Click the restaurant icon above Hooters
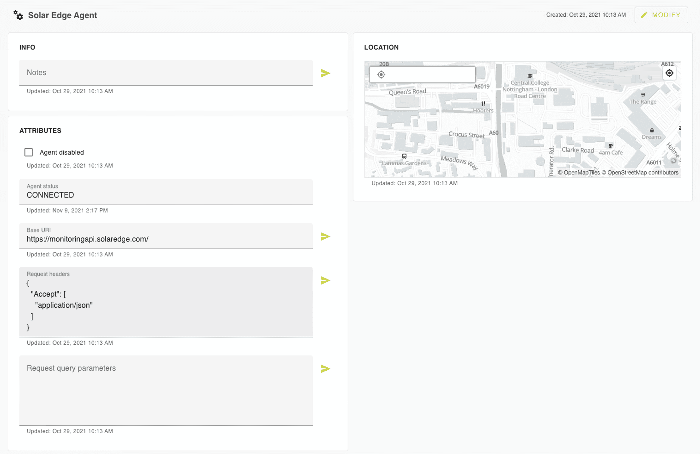The image size is (700, 454). [x=484, y=103]
